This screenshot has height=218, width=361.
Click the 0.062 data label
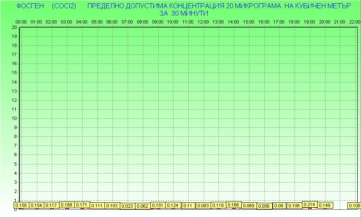[x=142, y=206]
